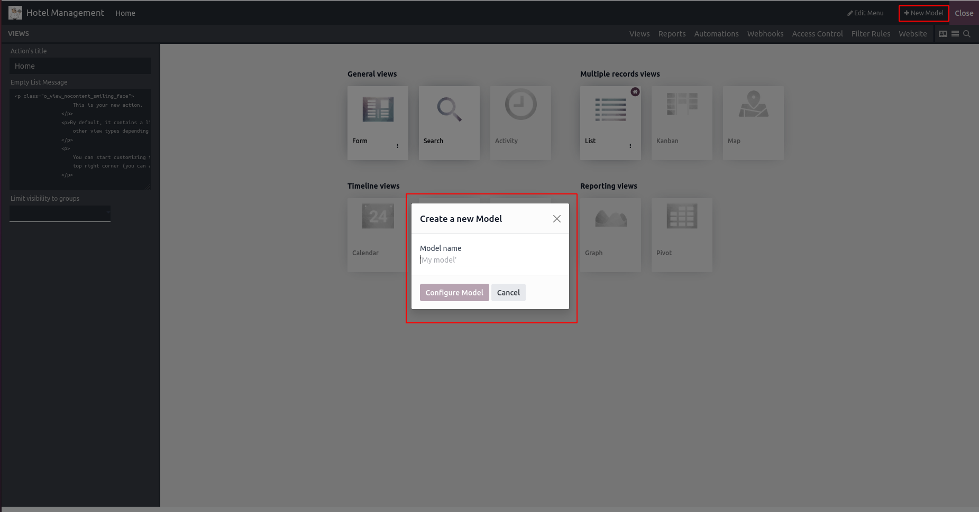Open the Form view card
Viewport: 979px width, 512px height.
click(x=378, y=123)
